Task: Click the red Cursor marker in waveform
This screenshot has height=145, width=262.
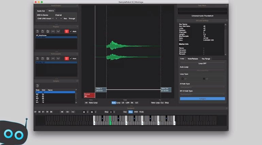Action: click(x=89, y=95)
